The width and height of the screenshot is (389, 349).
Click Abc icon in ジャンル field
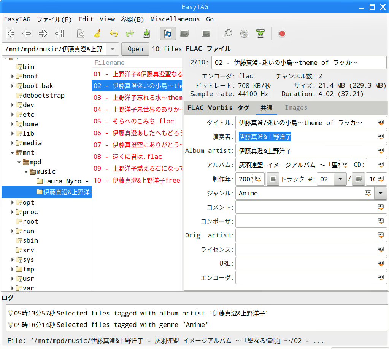pos(368,193)
